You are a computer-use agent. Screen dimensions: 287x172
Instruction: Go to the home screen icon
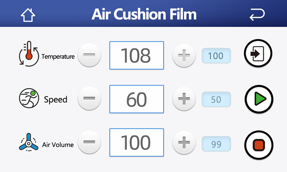pyautogui.click(x=28, y=15)
